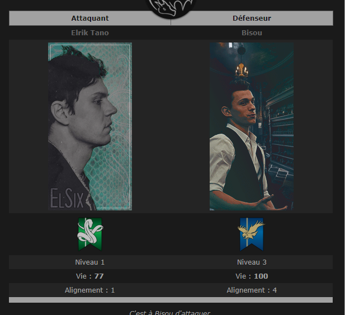Click the dragon emblem logo at top
Image resolution: width=345 pixels, height=315 pixels.
click(171, 8)
